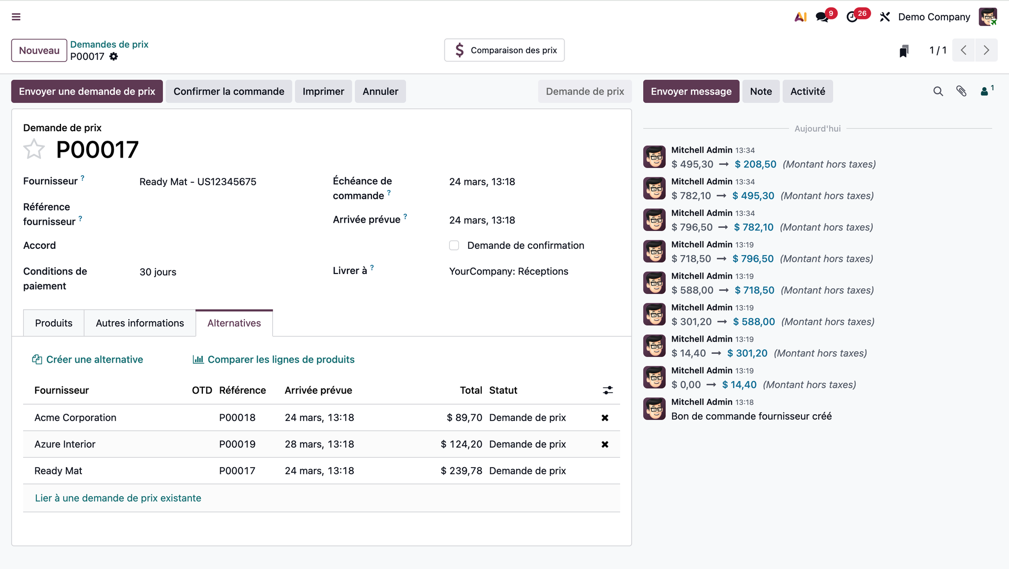This screenshot has width=1009, height=569.
Task: Open the column settings adjuster icon
Action: [608, 390]
